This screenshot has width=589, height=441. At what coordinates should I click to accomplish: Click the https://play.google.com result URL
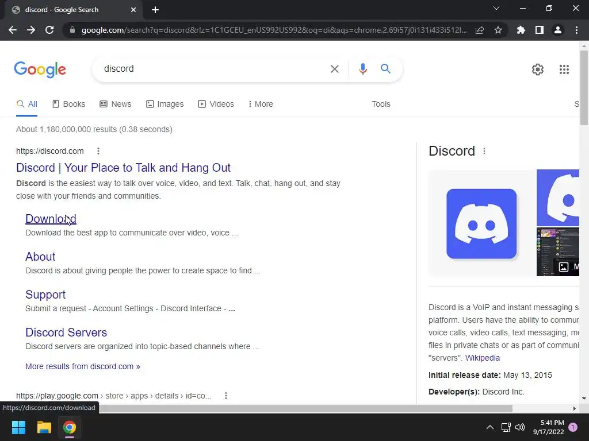(x=113, y=396)
